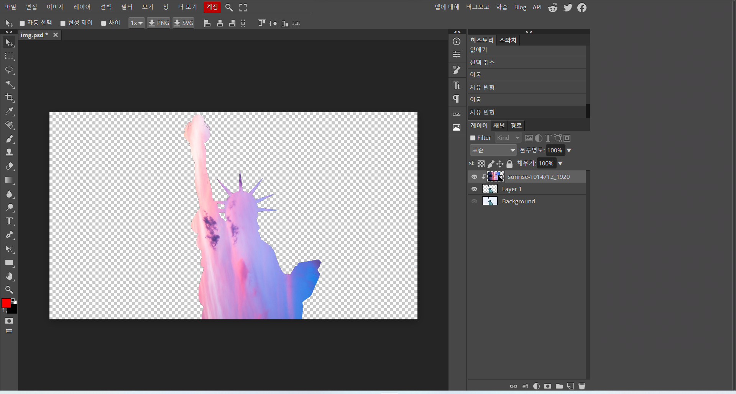Delete layer with the trash icon
736x394 pixels.
click(x=582, y=386)
